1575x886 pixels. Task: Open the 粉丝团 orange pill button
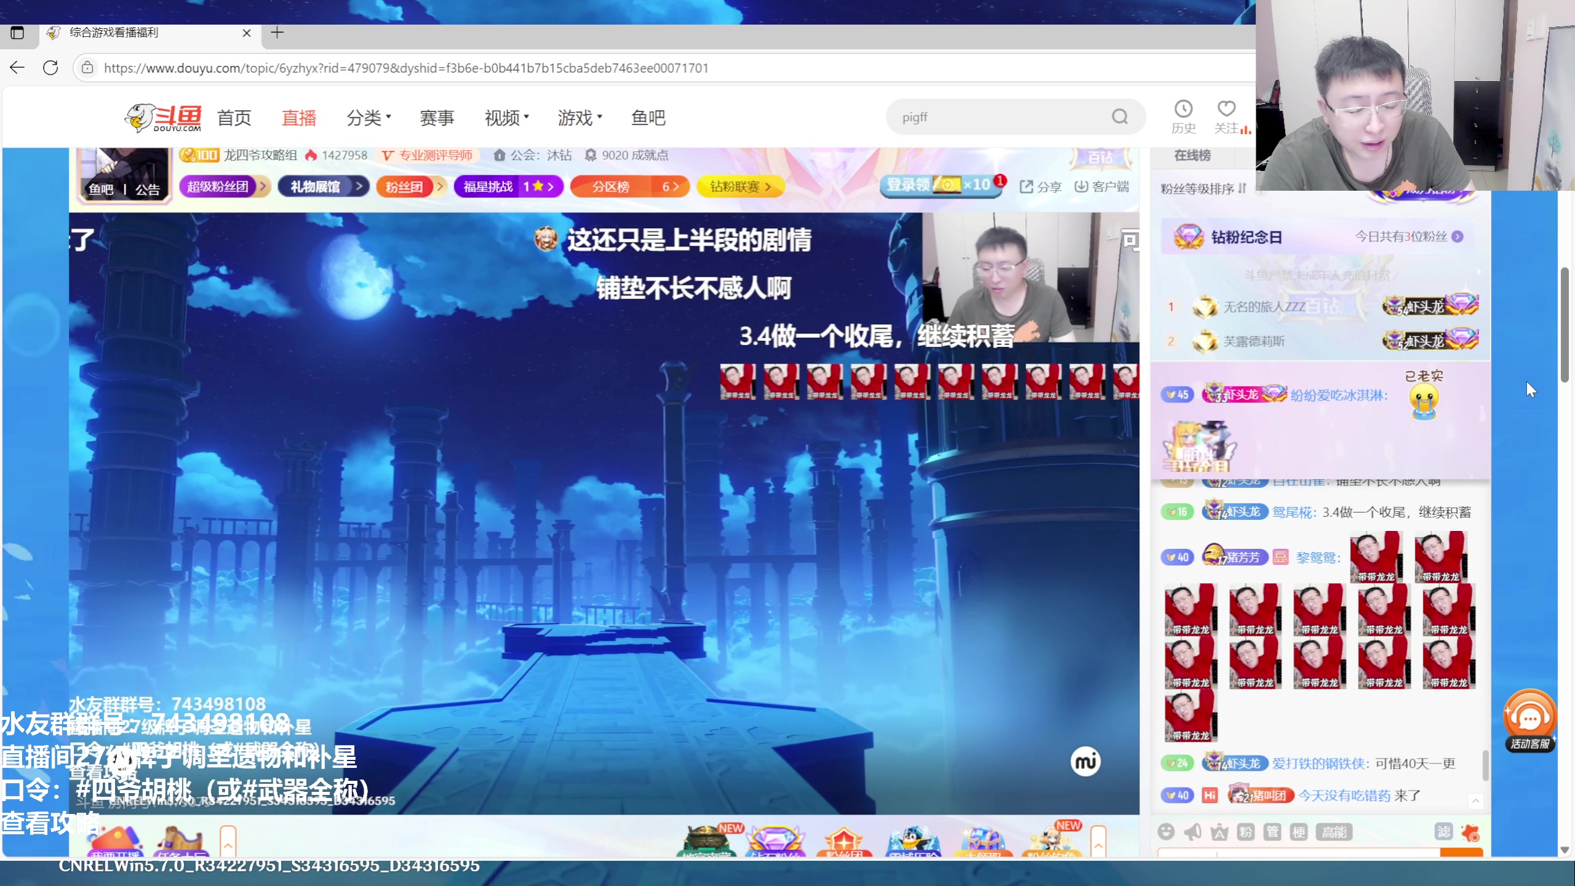pyautogui.click(x=411, y=186)
